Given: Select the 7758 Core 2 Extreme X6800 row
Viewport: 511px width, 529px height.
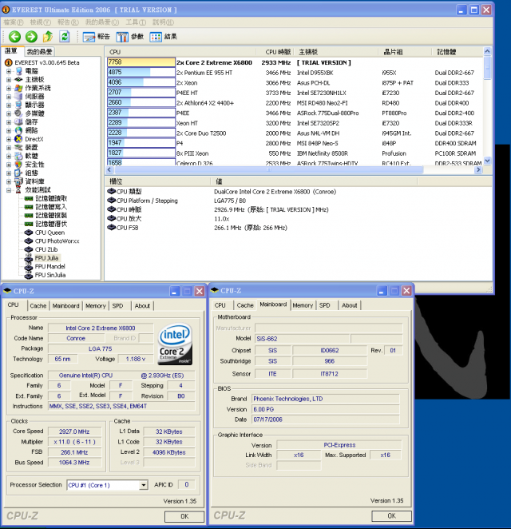Looking at the screenshot, I should 295,62.
